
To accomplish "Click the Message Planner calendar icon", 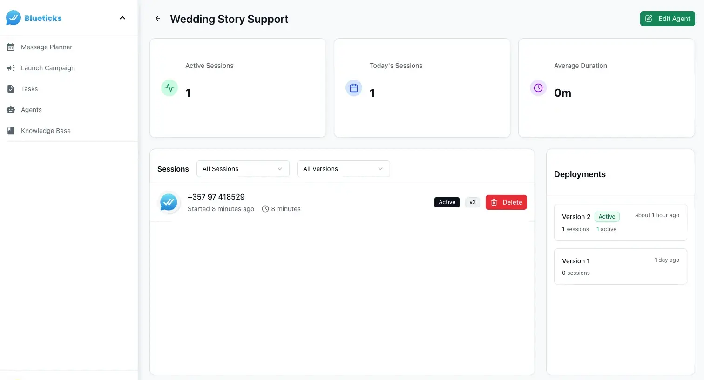I will tap(11, 47).
